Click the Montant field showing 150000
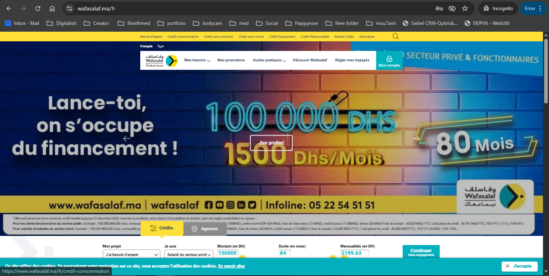 [228, 253]
